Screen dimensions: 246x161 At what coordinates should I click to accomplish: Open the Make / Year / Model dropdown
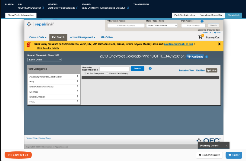[x=162, y=25]
